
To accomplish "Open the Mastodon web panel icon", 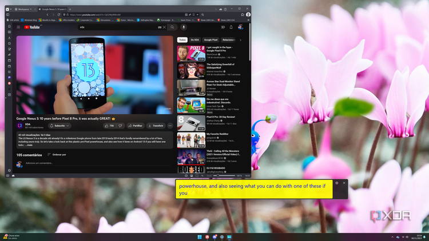I will 9,78.
